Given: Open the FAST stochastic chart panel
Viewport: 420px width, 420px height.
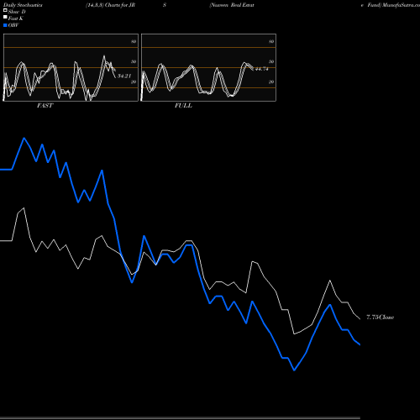Looking at the screenshot, I should pyautogui.click(x=71, y=67).
